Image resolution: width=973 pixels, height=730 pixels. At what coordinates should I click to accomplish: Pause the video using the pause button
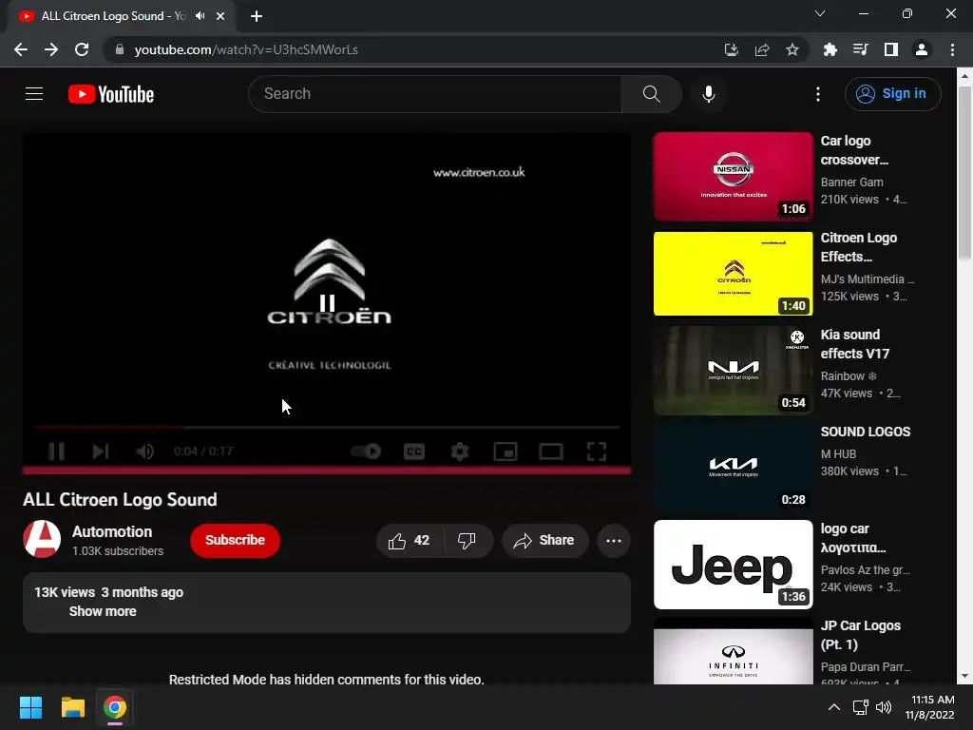[x=56, y=451]
